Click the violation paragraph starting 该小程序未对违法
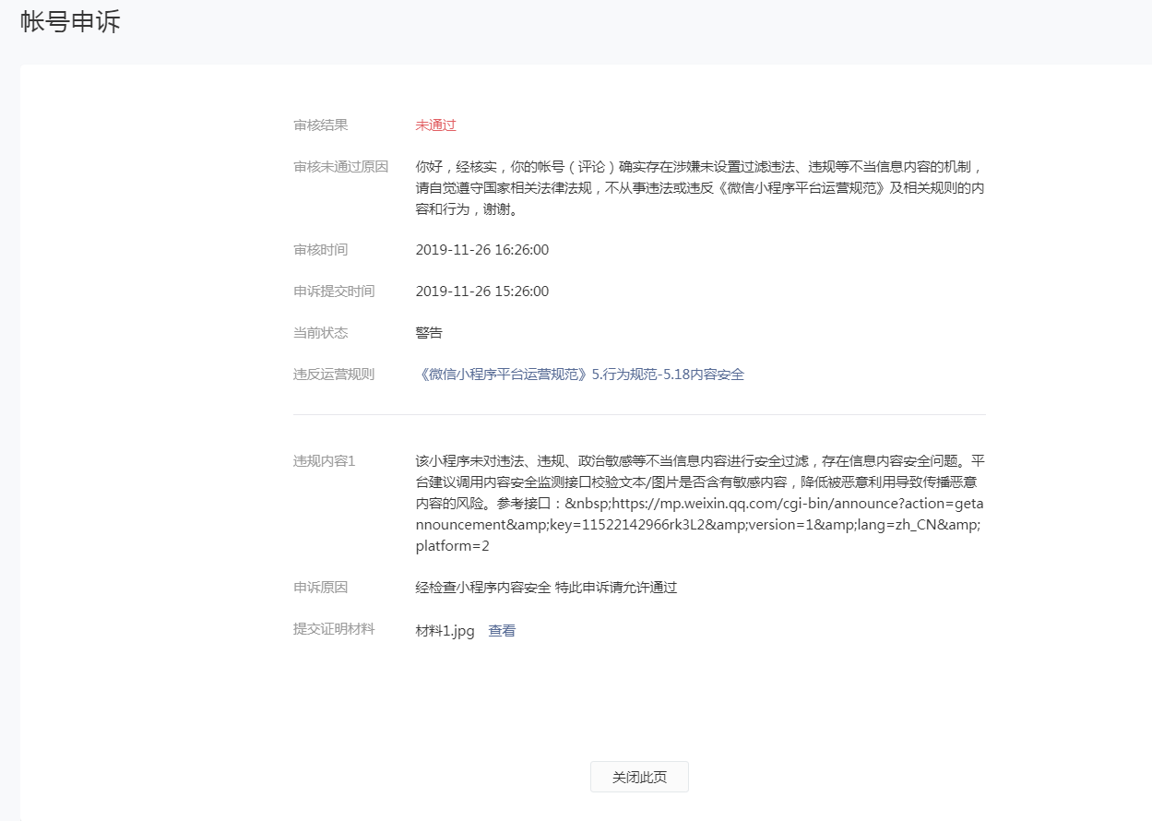Screen dimensions: 1152x821 coord(701,503)
